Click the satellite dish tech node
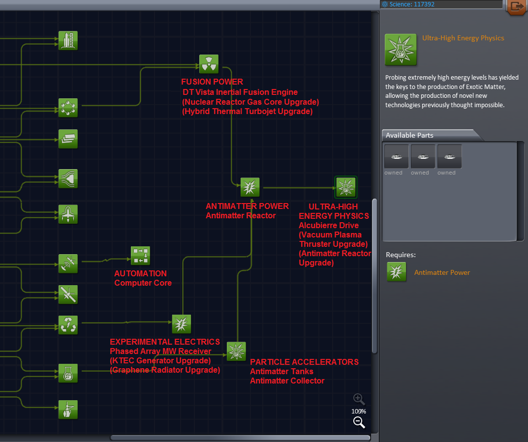The width and height of the screenshot is (528, 442). (x=68, y=264)
